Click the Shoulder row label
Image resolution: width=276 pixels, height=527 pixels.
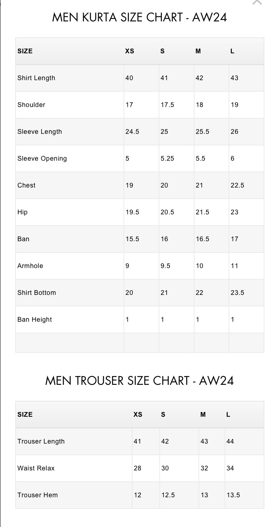[x=31, y=105]
